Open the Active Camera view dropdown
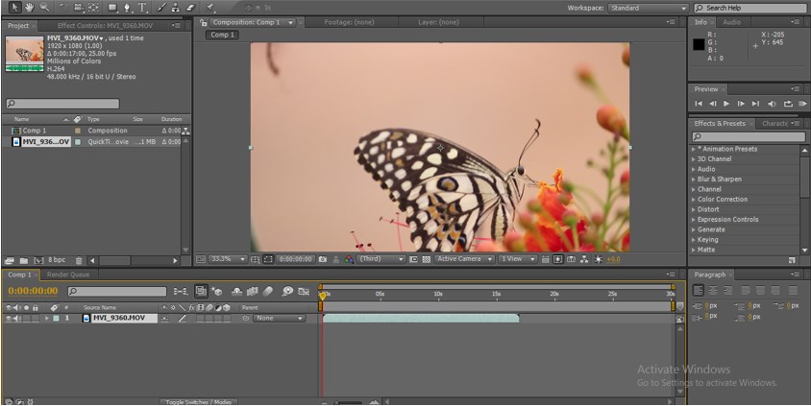 pyautogui.click(x=464, y=259)
